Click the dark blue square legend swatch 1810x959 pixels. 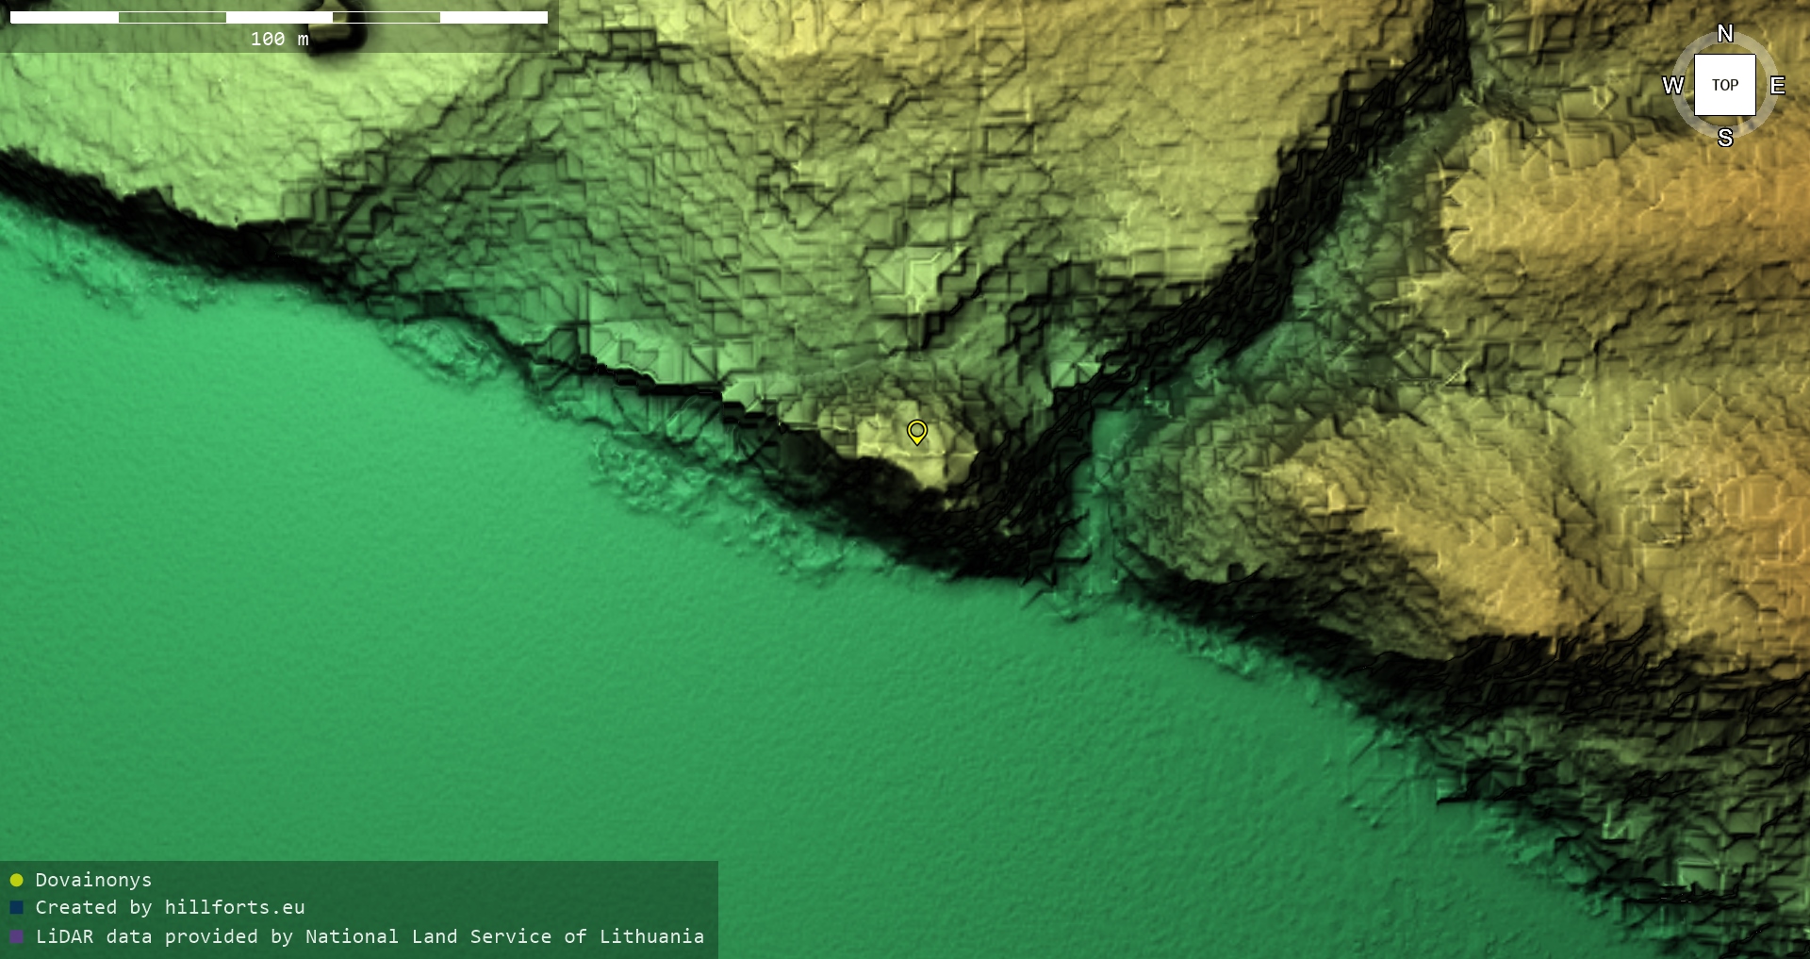point(16,907)
